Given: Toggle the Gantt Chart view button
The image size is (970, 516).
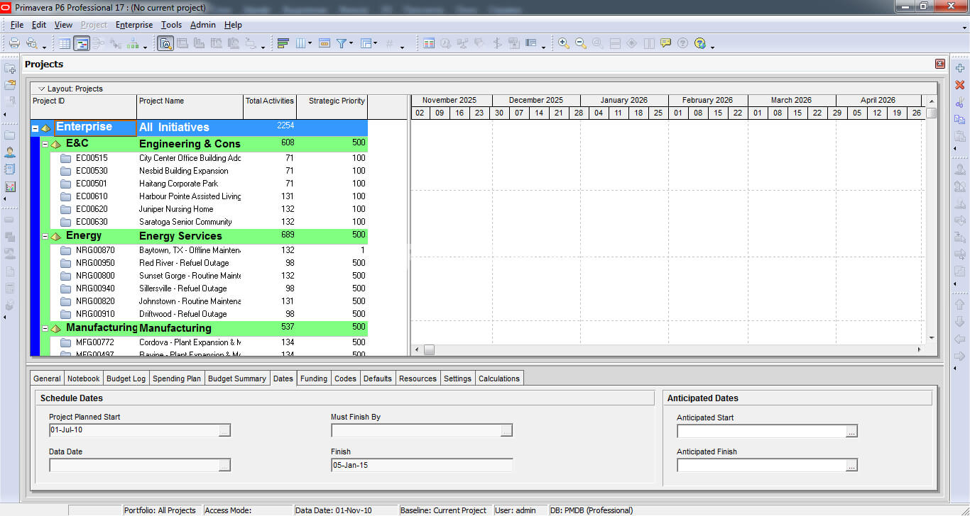Looking at the screenshot, I should tap(82, 43).
